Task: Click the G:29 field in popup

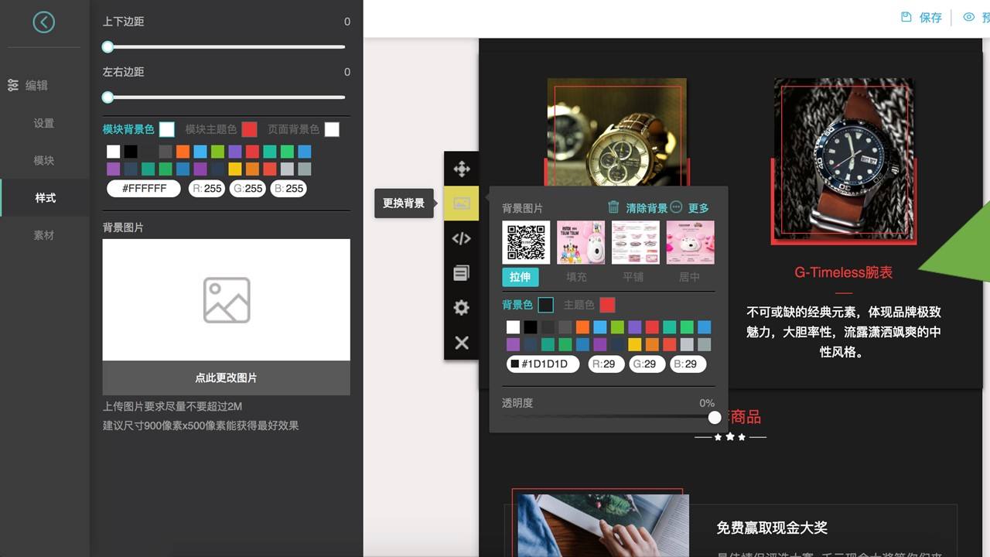Action: tap(647, 364)
